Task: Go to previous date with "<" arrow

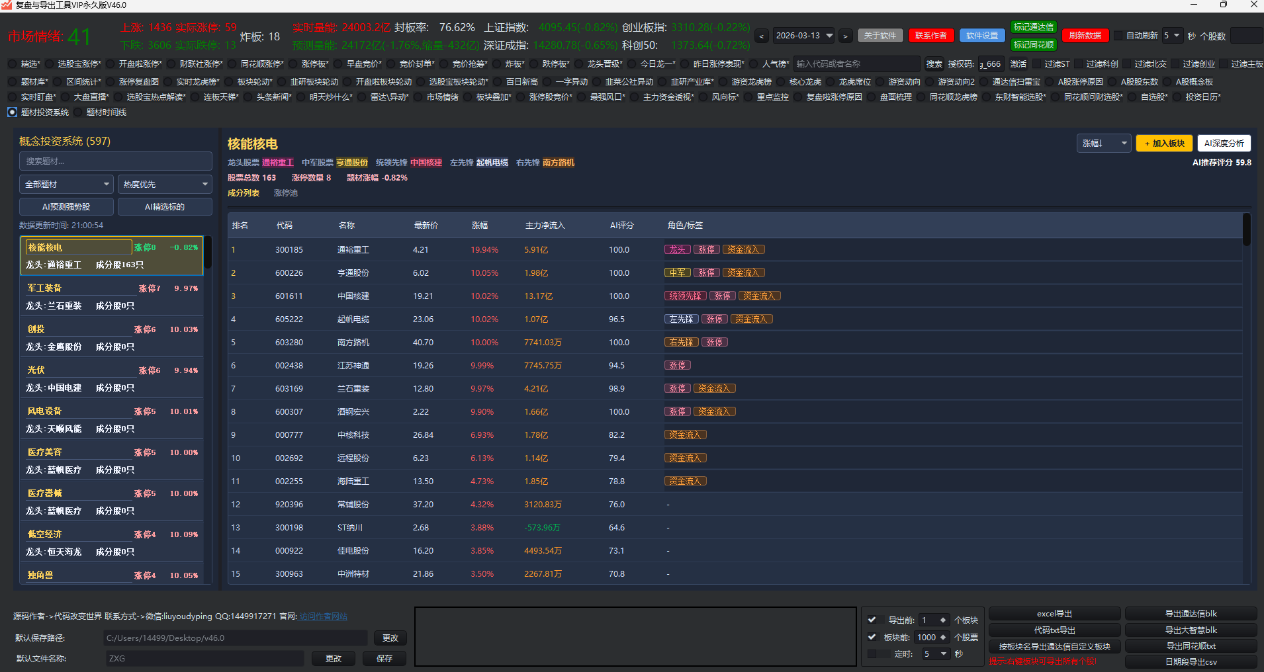Action: point(762,36)
